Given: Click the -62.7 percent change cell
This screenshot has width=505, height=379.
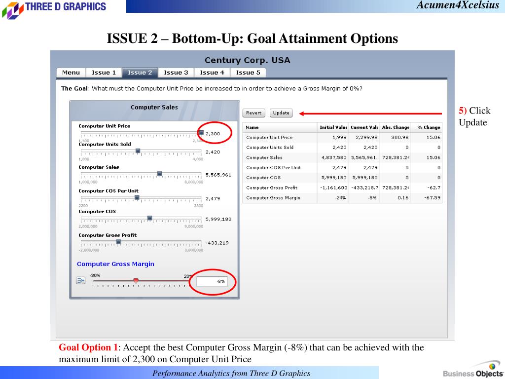Looking at the screenshot, I should (x=426, y=188).
